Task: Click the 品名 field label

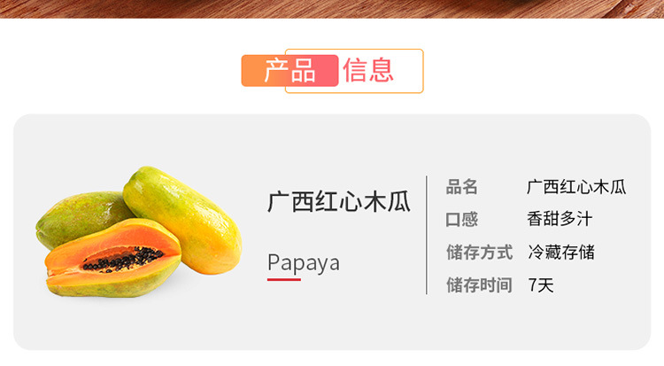Action: 461,187
